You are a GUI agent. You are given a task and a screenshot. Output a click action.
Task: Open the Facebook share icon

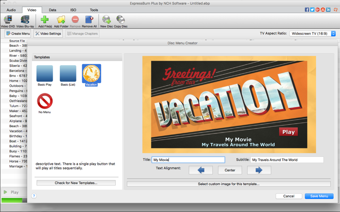tap(307, 10)
